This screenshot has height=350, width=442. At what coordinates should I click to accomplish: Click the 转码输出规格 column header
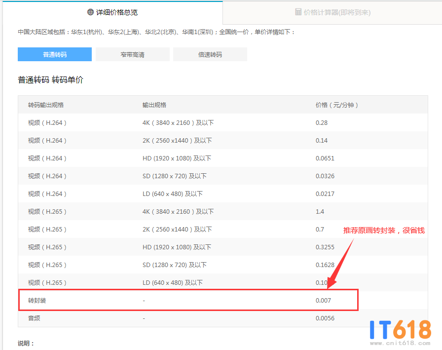[x=46, y=105]
